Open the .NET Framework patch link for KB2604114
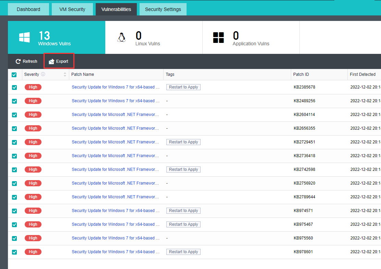Screen dimensions: 381x269 pyautogui.click(x=116, y=115)
